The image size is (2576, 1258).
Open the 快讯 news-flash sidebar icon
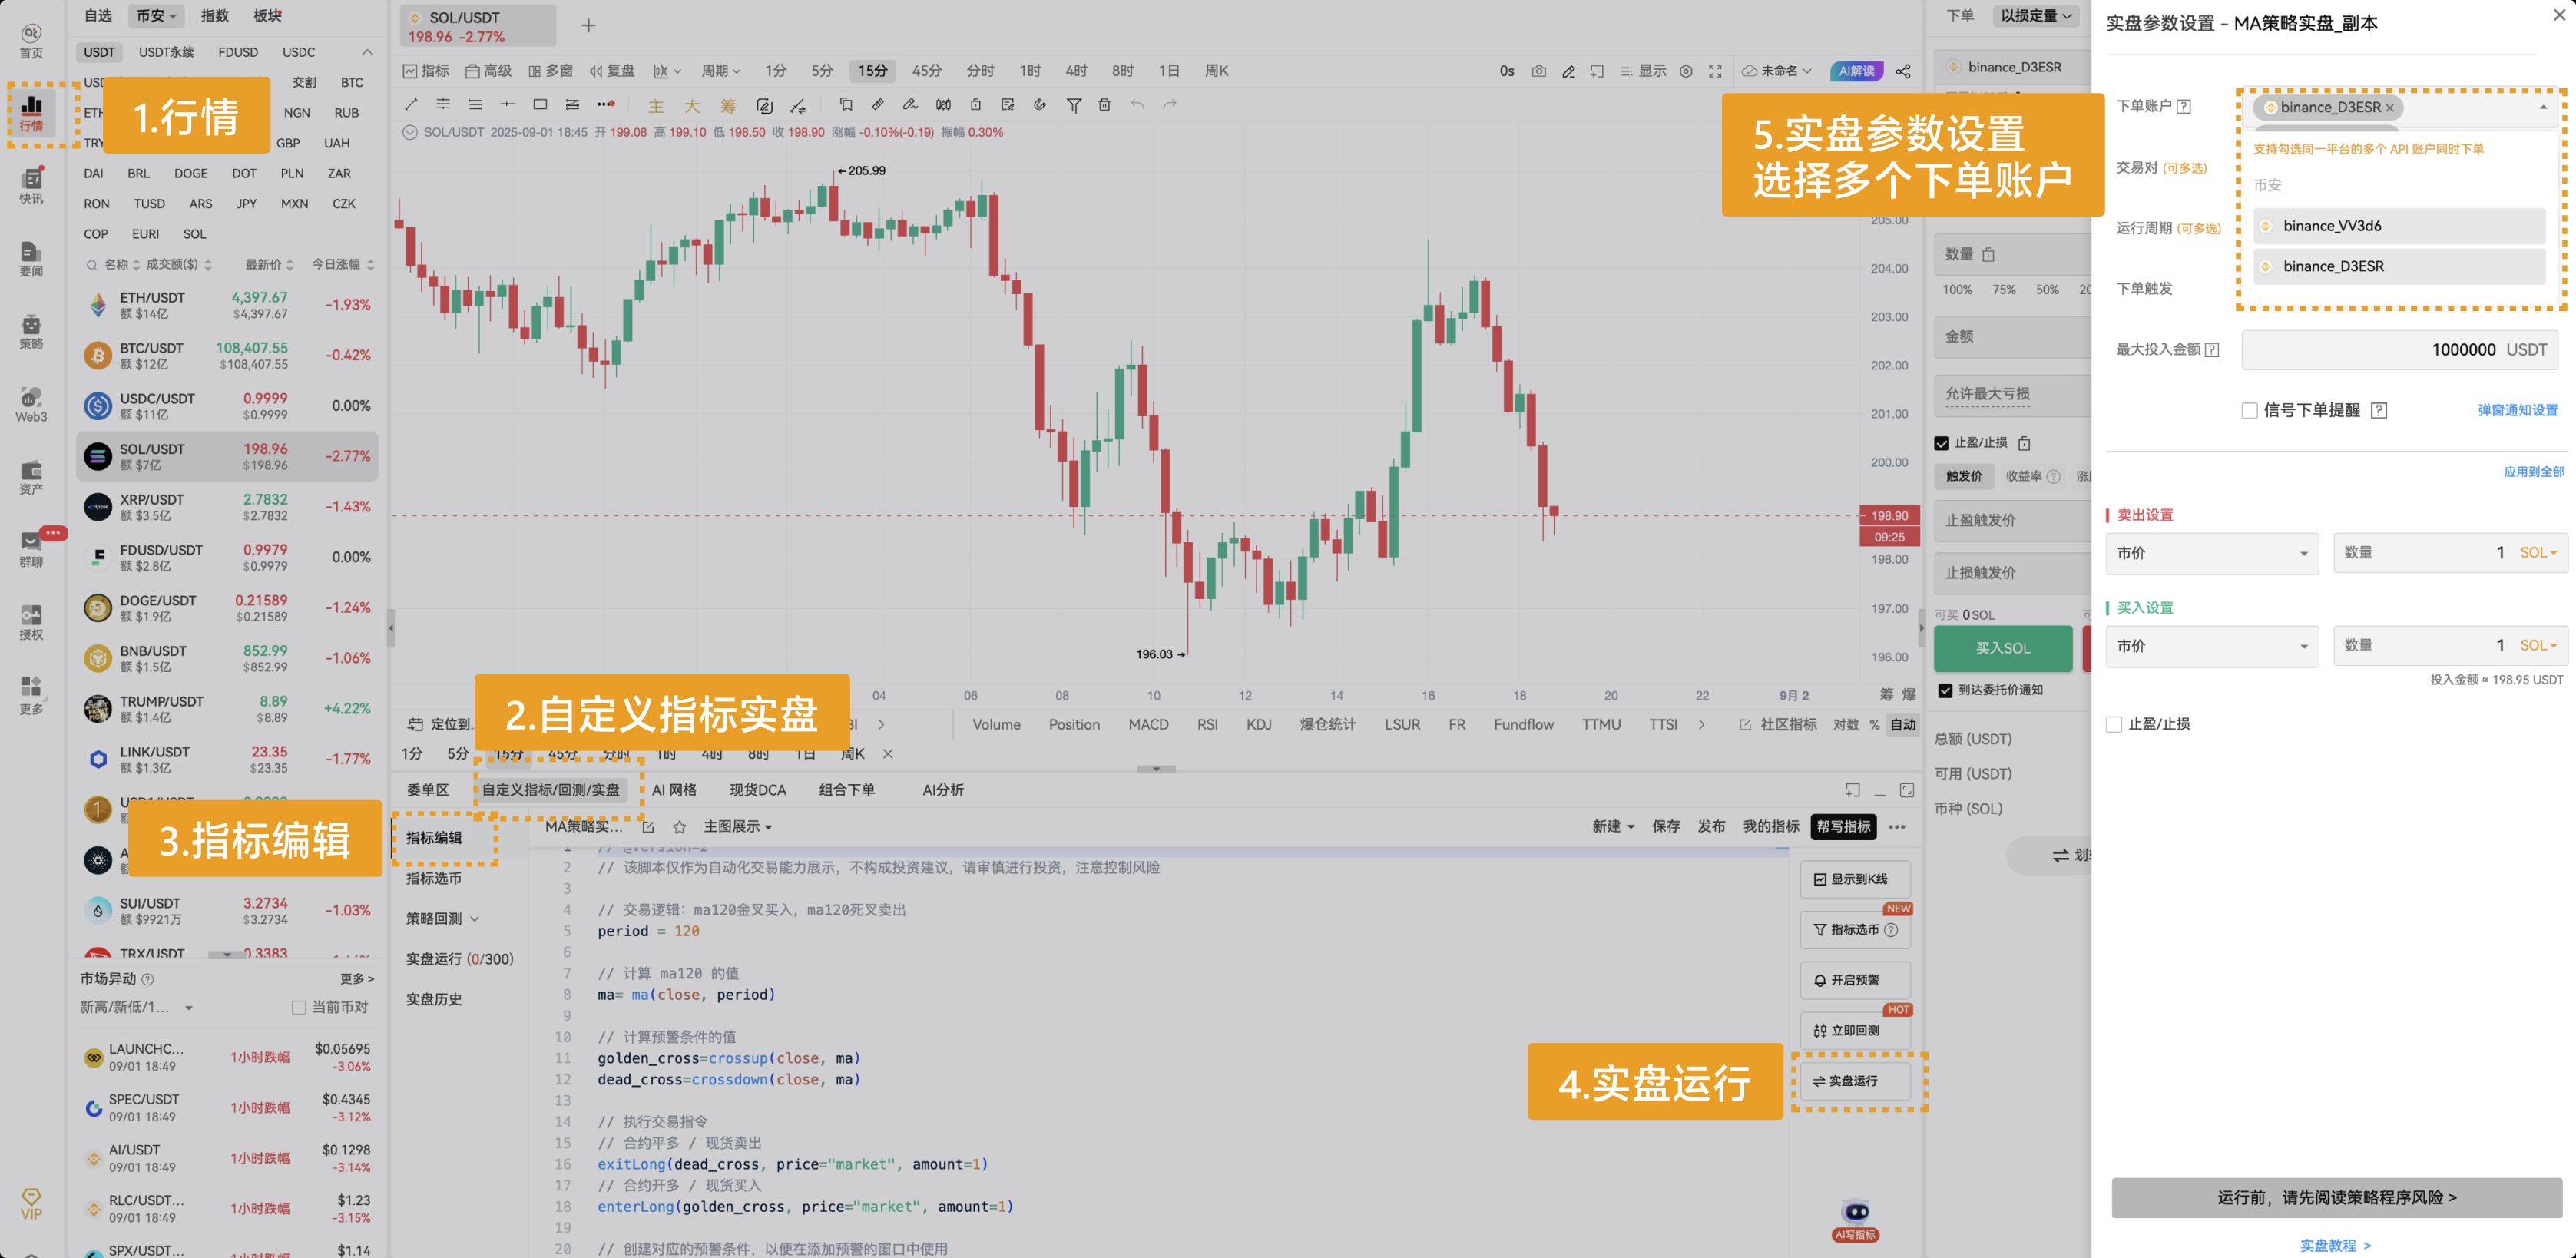click(31, 186)
